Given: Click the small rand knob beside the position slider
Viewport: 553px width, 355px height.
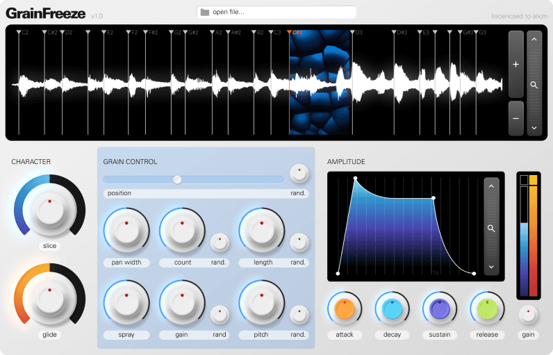Looking at the screenshot, I should tap(299, 173).
